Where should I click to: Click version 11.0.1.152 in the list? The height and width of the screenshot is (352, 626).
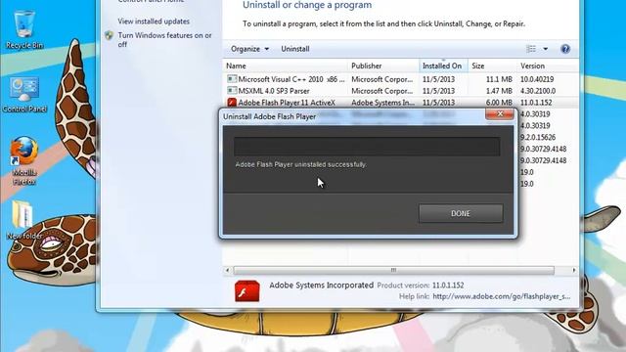(x=536, y=103)
